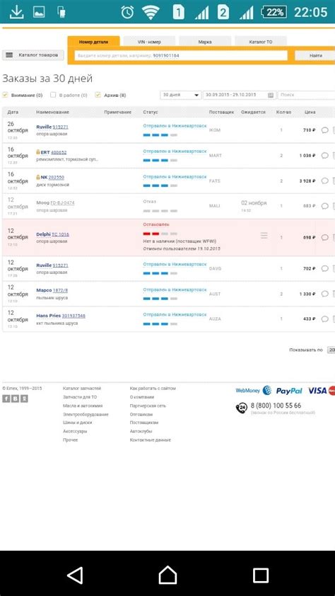Switch to the Каталог ТО tab
Image resolution: width=335 pixels, height=596 pixels.
tap(261, 42)
